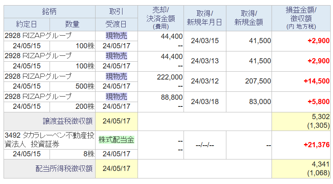This screenshot has height=184, width=333.
Task: Click the 受渡日 column header
Action: pyautogui.click(x=117, y=25)
